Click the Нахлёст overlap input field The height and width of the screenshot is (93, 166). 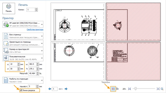(x=32, y=86)
